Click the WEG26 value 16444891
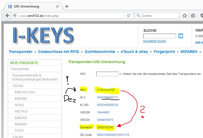The width and height of the screenshot is (203, 138). (x=103, y=112)
